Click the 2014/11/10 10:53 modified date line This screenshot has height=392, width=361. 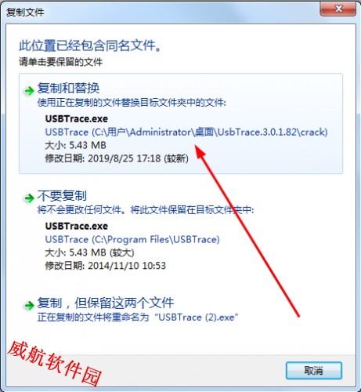point(106,266)
